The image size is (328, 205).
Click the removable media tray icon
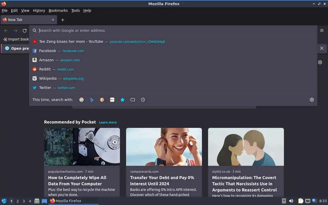click(x=284, y=201)
